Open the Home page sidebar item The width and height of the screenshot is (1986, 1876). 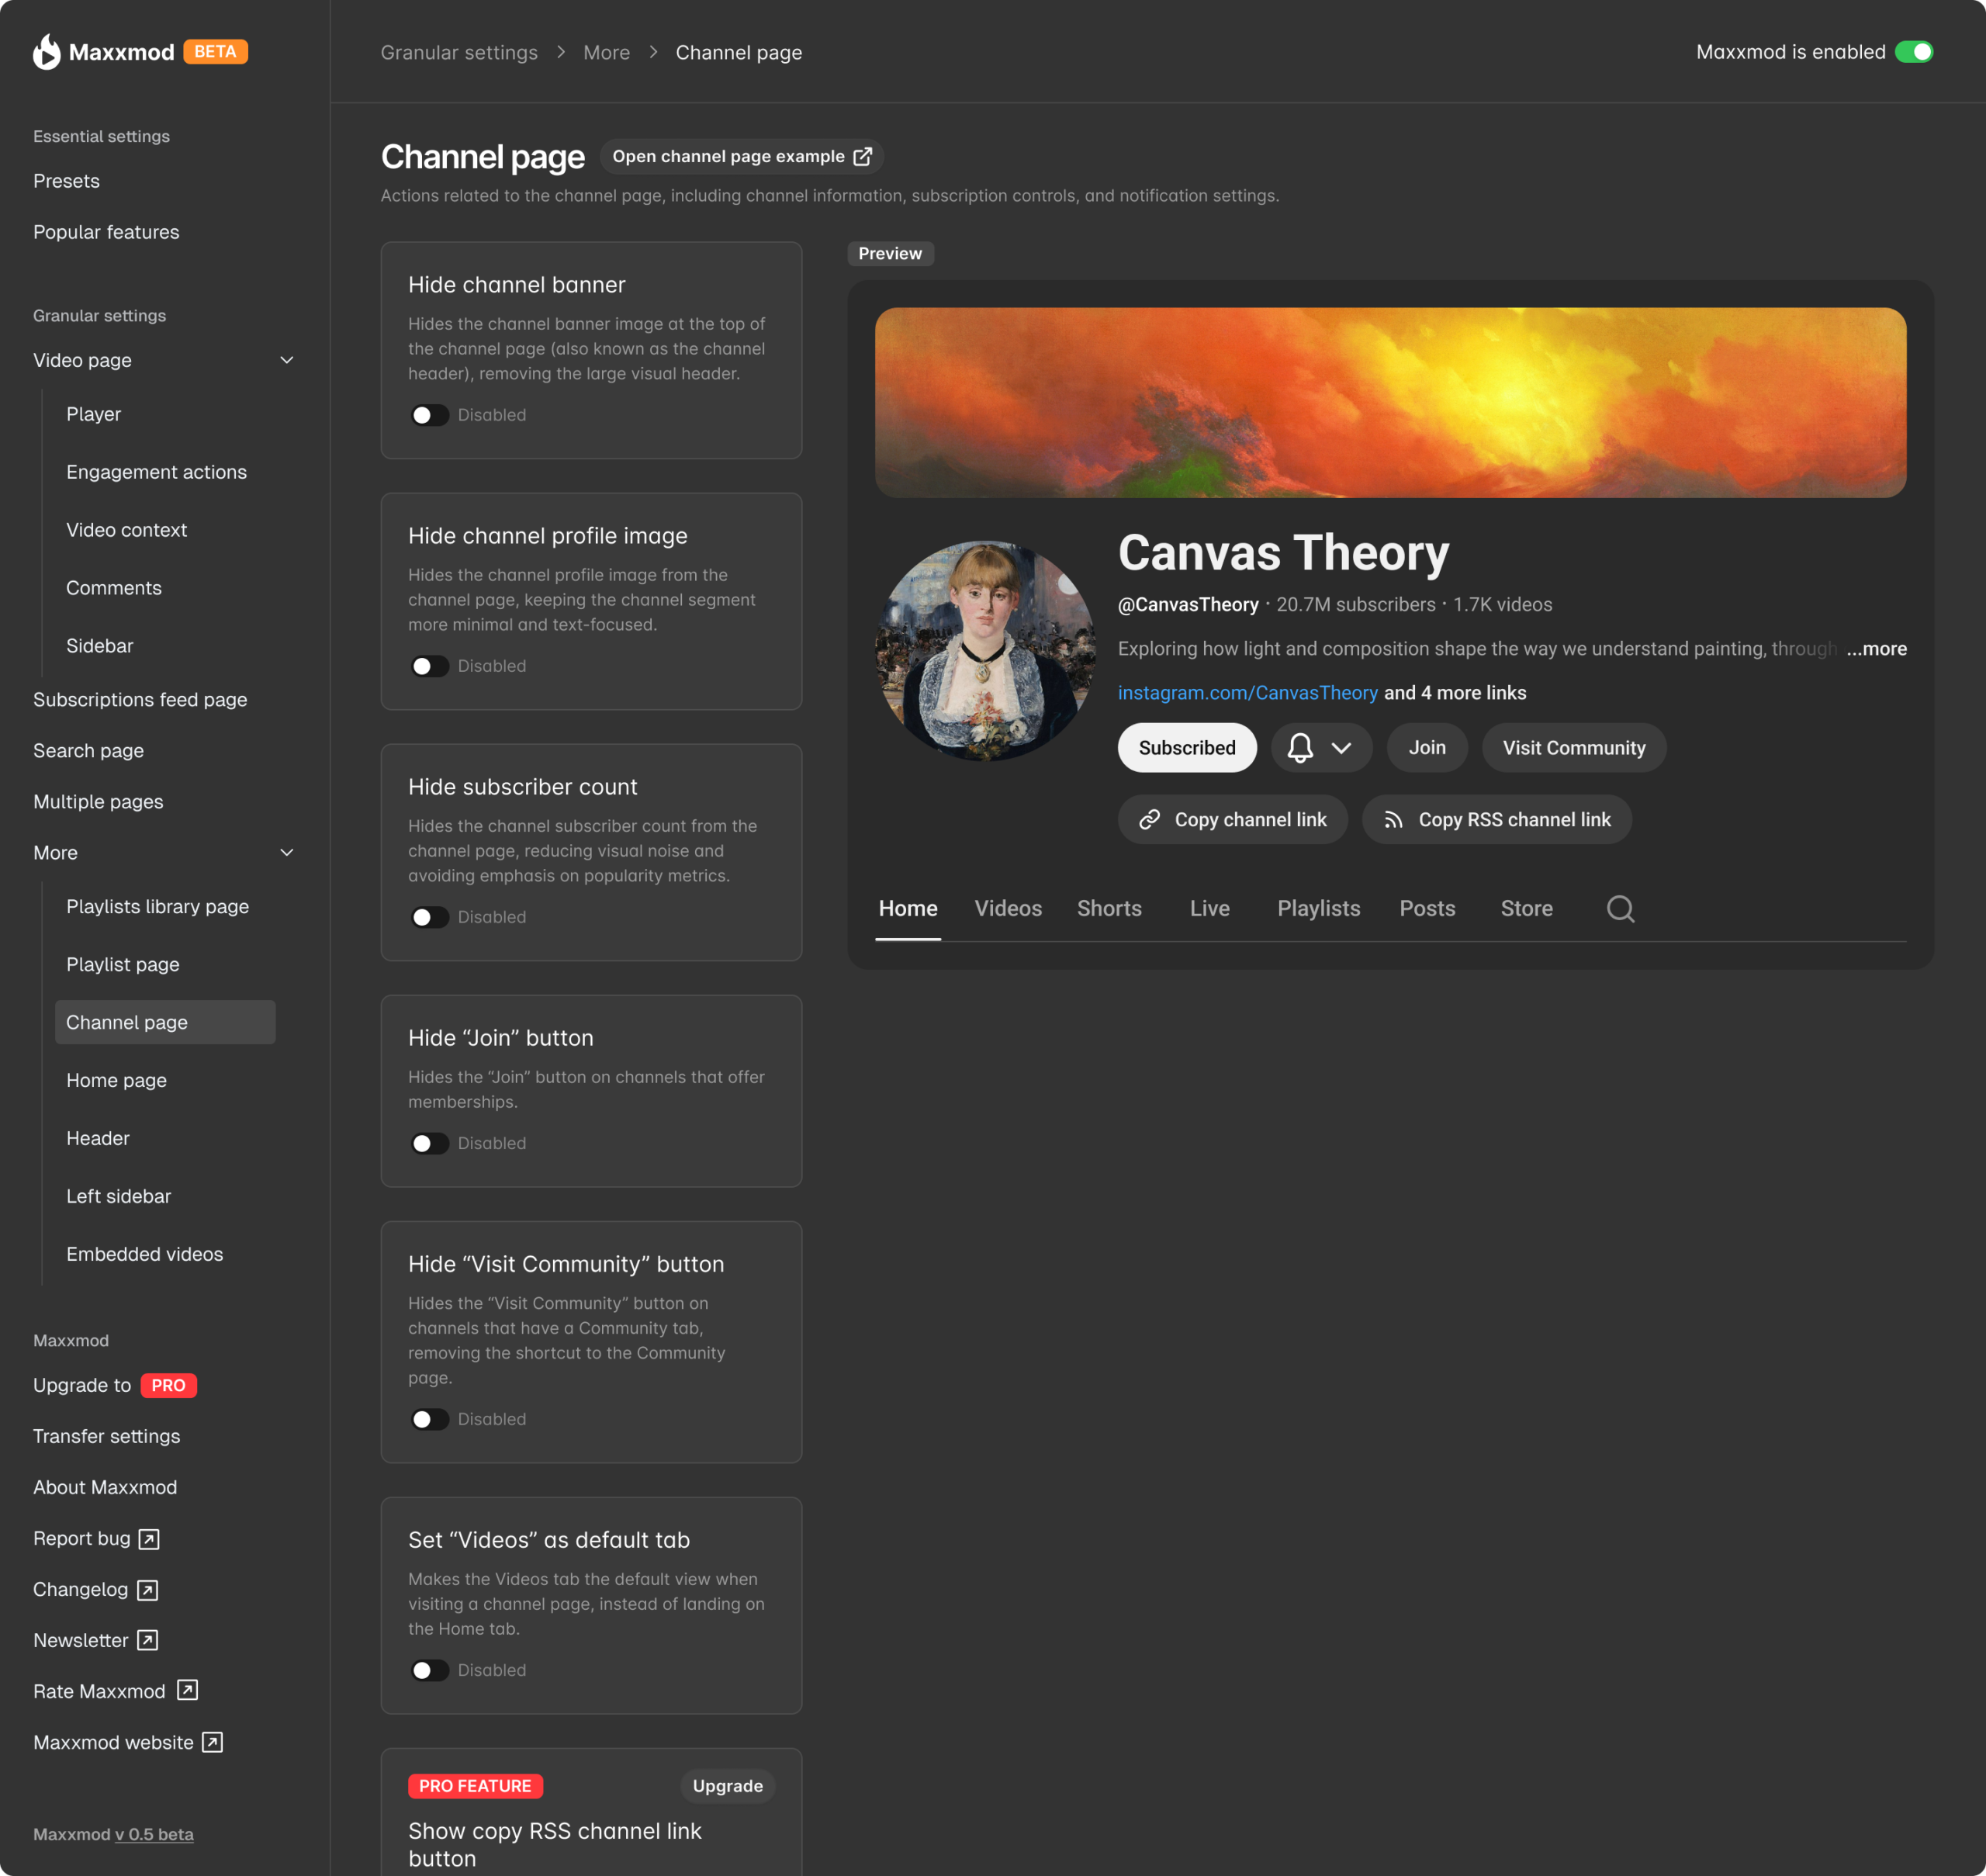tap(116, 1080)
